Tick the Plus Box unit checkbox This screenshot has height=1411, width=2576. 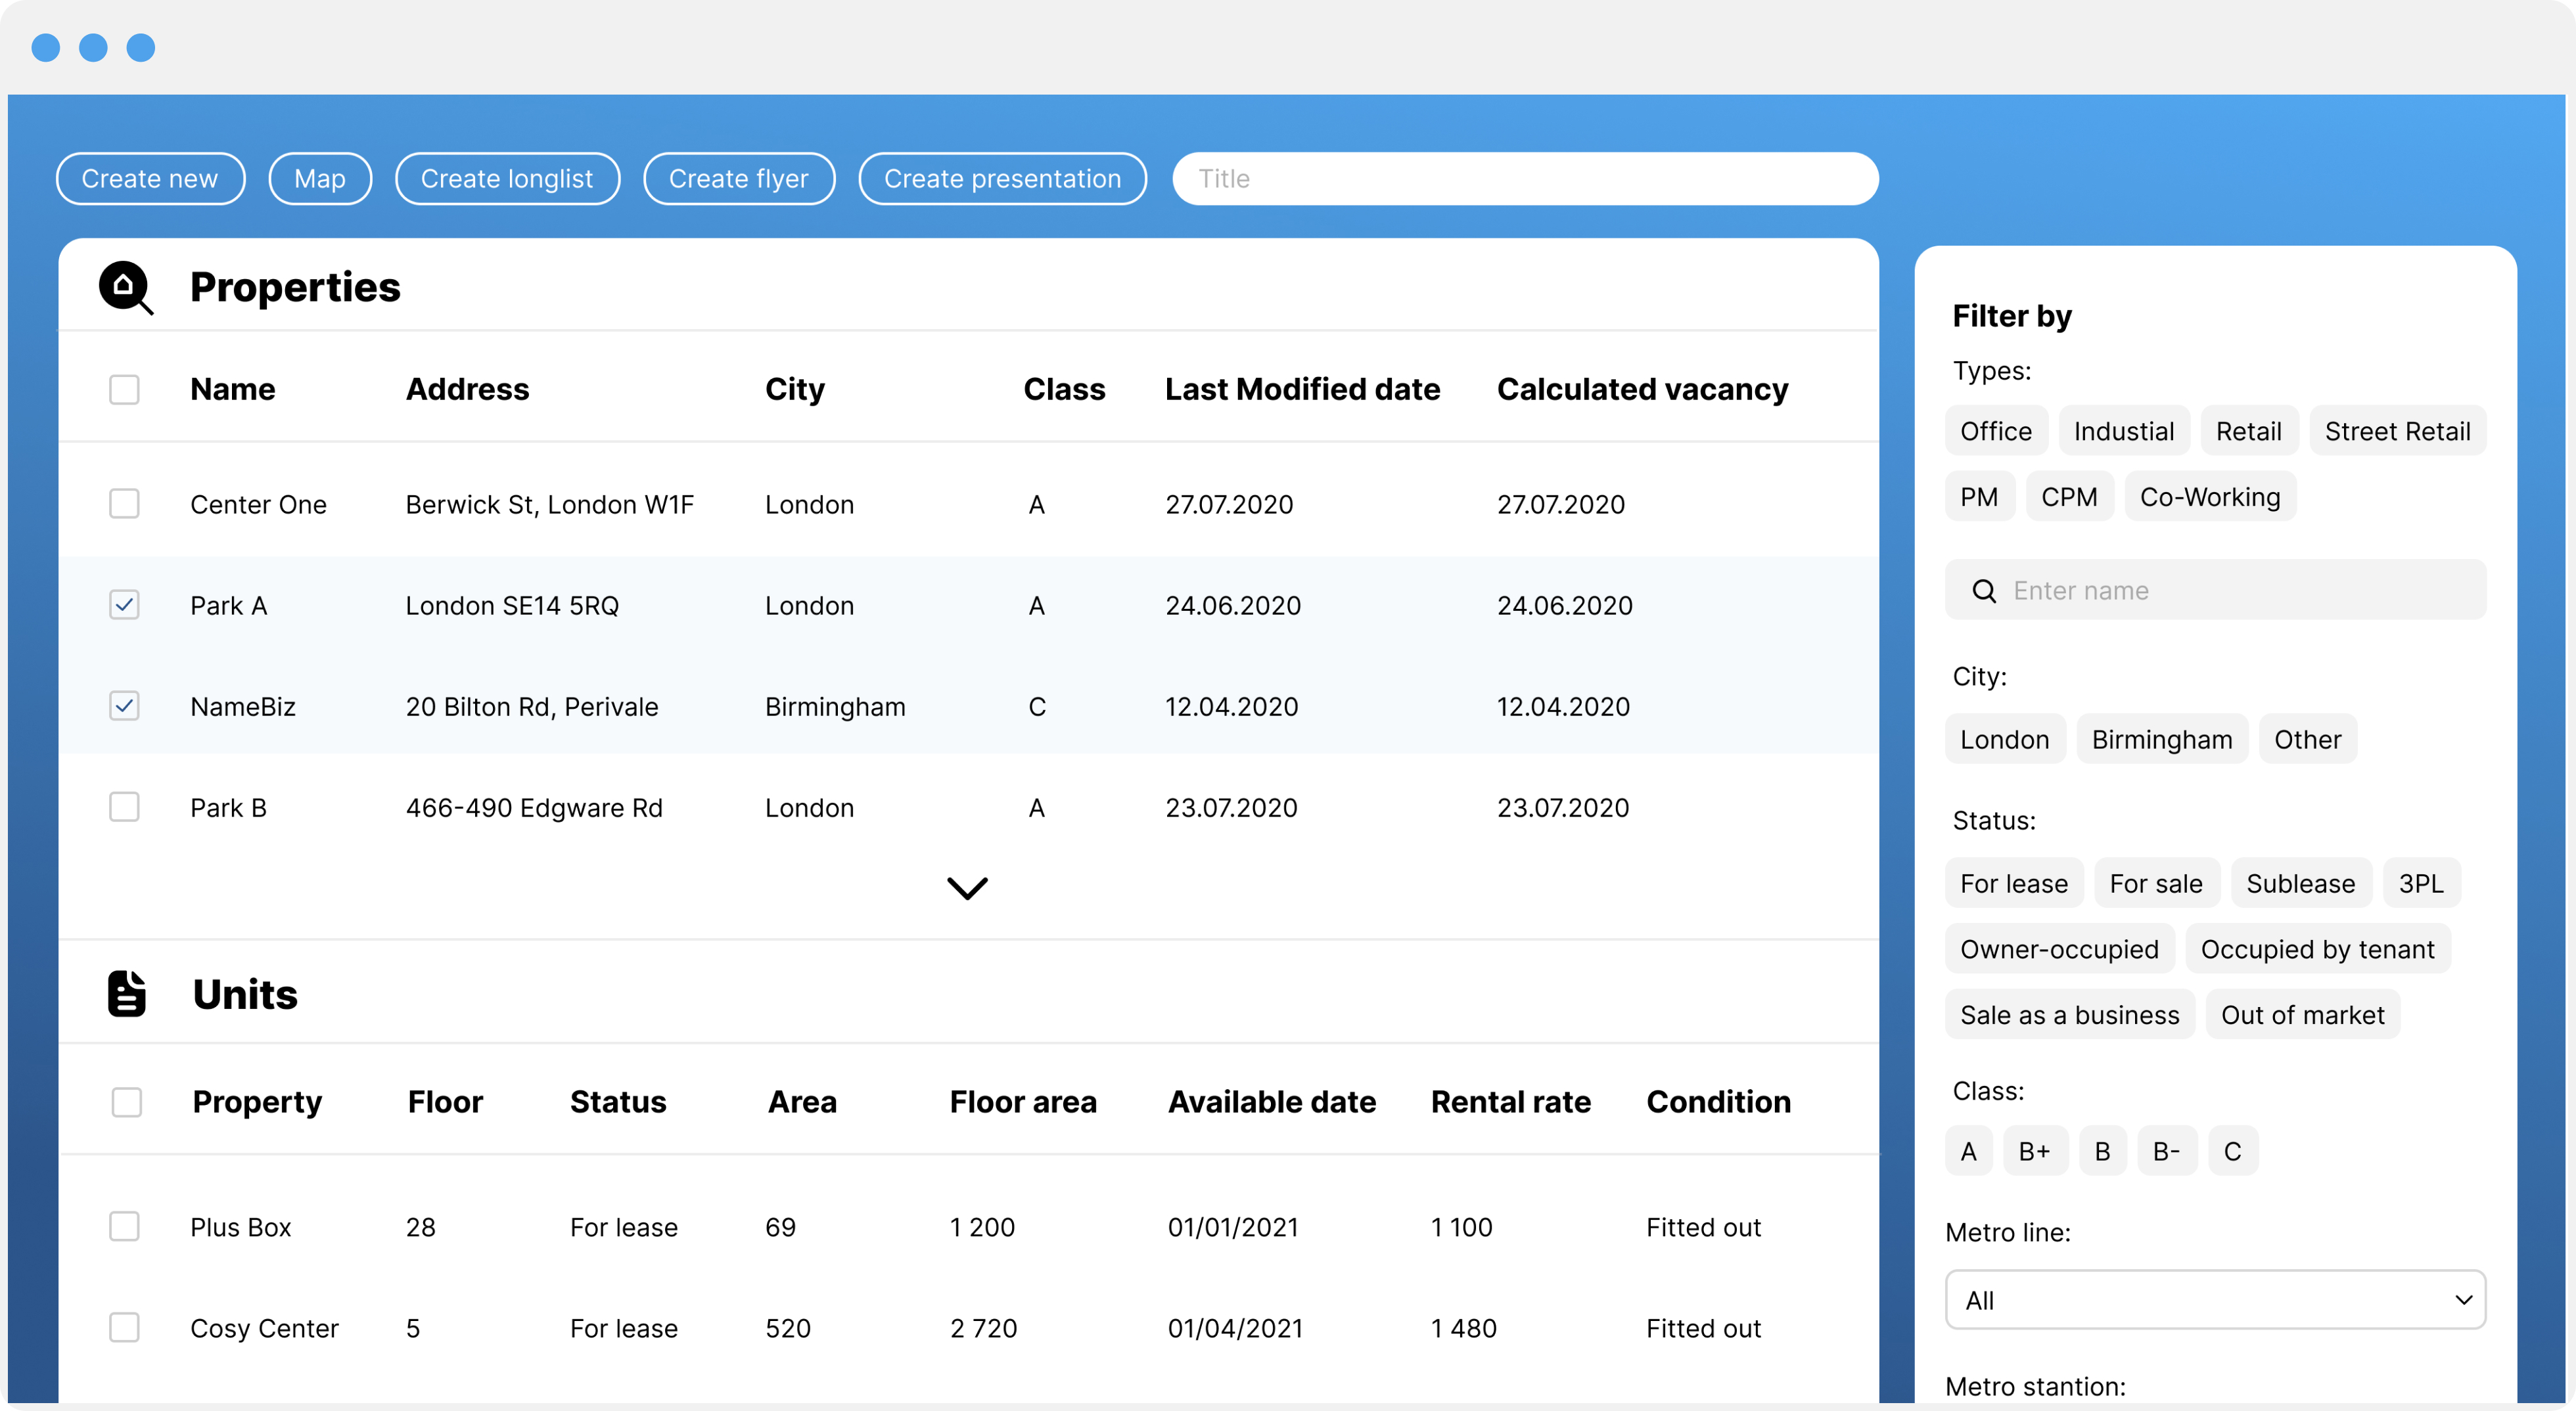[124, 1226]
